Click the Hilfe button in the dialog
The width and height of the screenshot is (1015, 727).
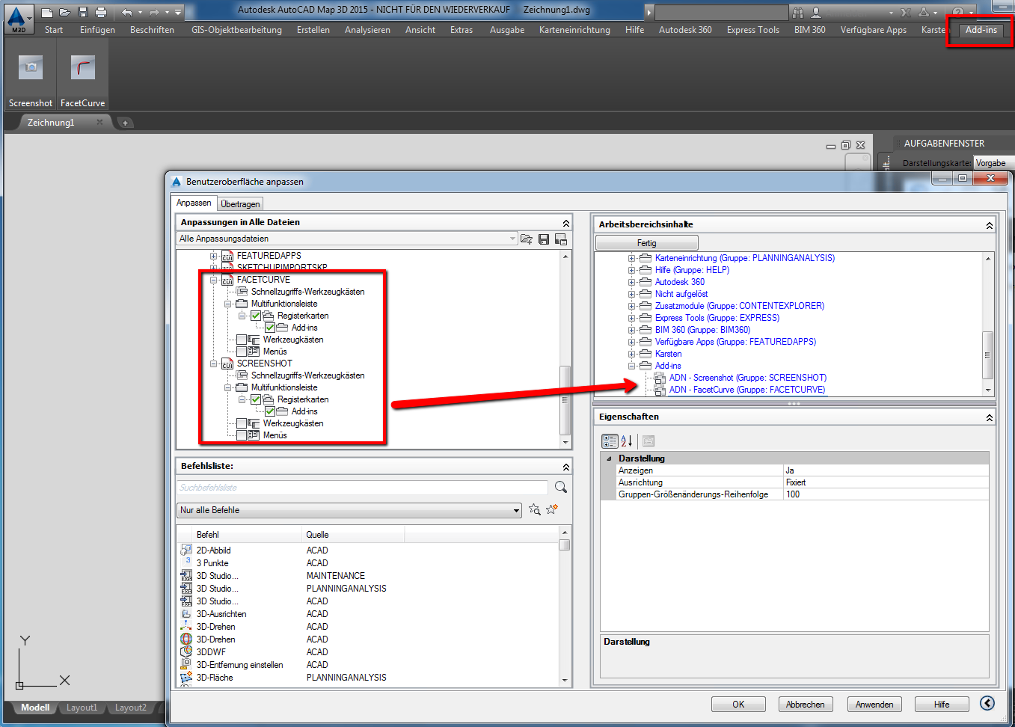point(942,705)
